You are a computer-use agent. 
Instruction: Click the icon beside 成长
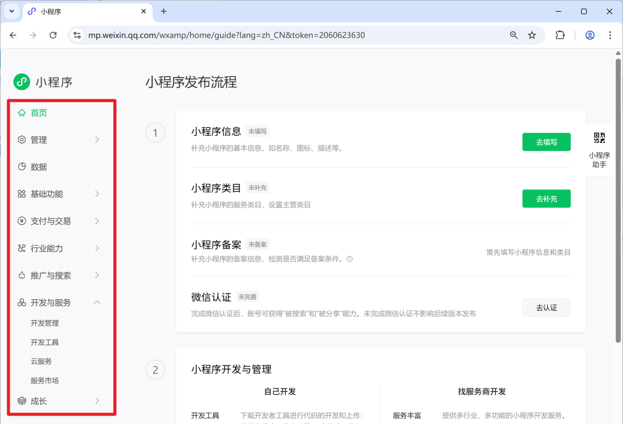(22, 401)
